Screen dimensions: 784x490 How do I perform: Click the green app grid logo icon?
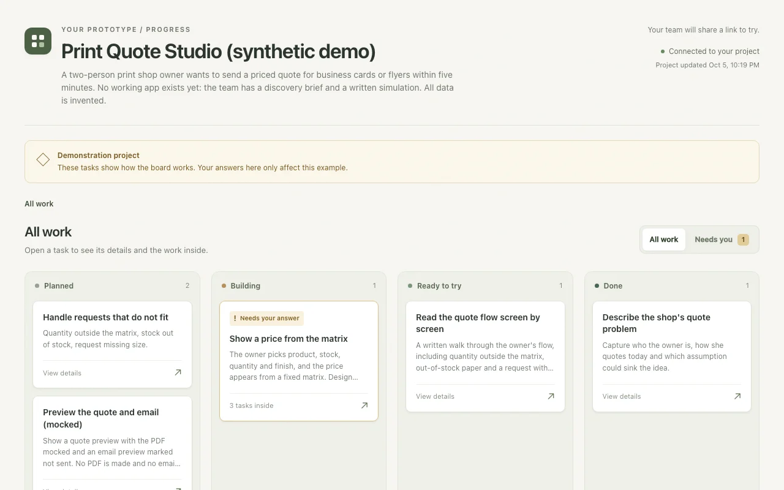(x=38, y=41)
